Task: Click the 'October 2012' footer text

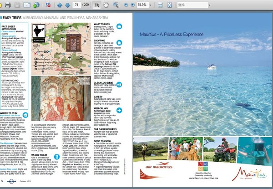Action: (x=25, y=181)
